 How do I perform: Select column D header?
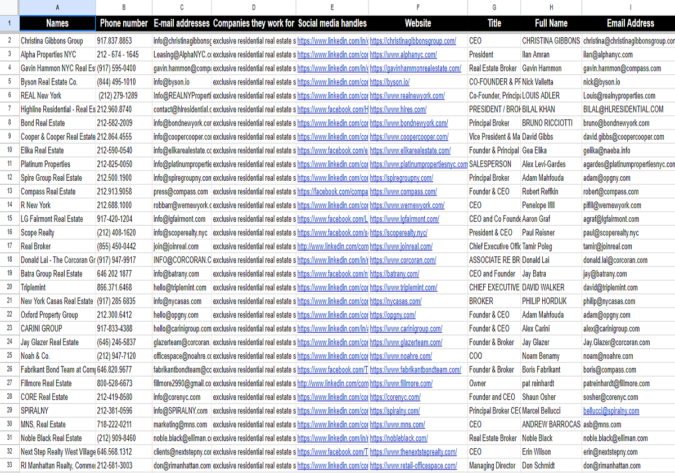click(x=254, y=7)
